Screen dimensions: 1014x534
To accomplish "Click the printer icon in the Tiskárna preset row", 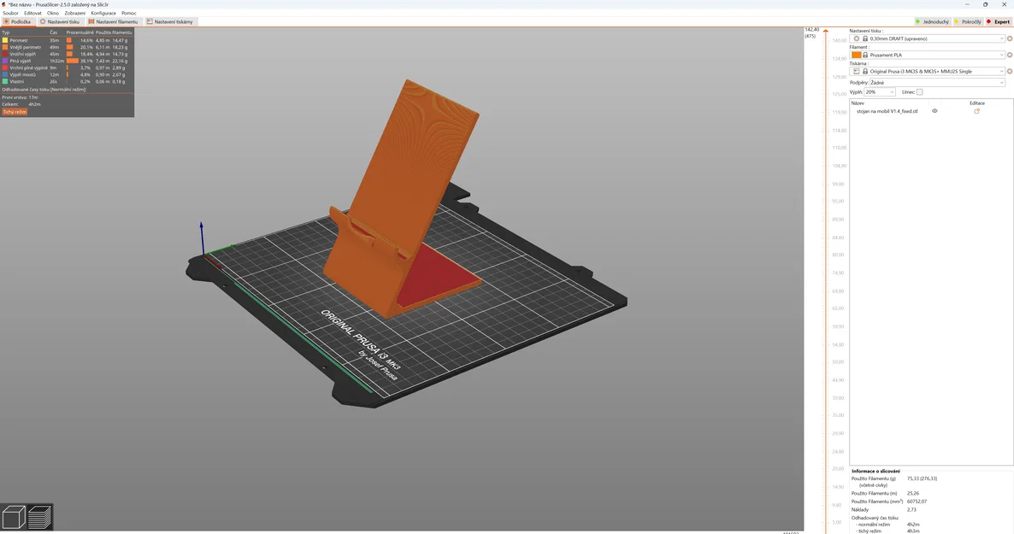I will pyautogui.click(x=856, y=70).
